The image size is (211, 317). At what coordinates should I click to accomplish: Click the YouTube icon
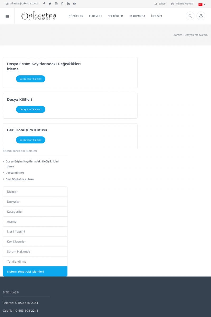pyautogui.click(x=74, y=4)
